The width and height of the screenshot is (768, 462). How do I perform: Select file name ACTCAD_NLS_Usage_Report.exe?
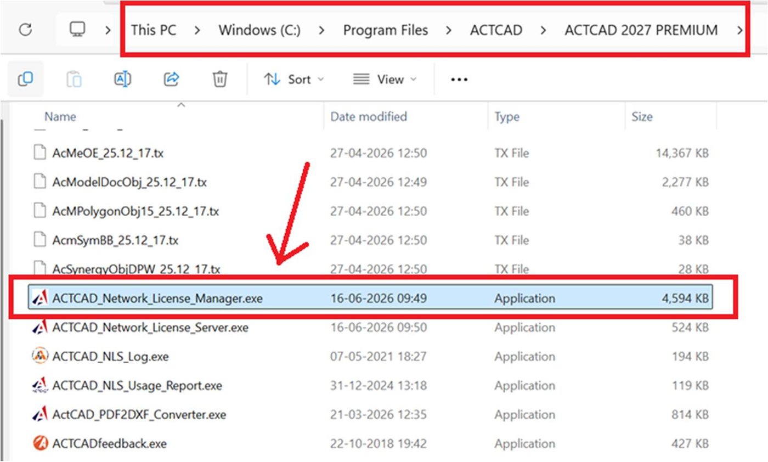137,386
